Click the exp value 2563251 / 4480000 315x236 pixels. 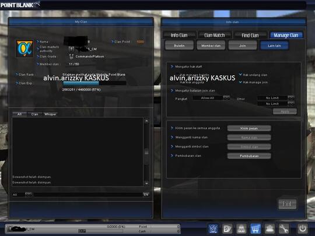click(x=81, y=90)
